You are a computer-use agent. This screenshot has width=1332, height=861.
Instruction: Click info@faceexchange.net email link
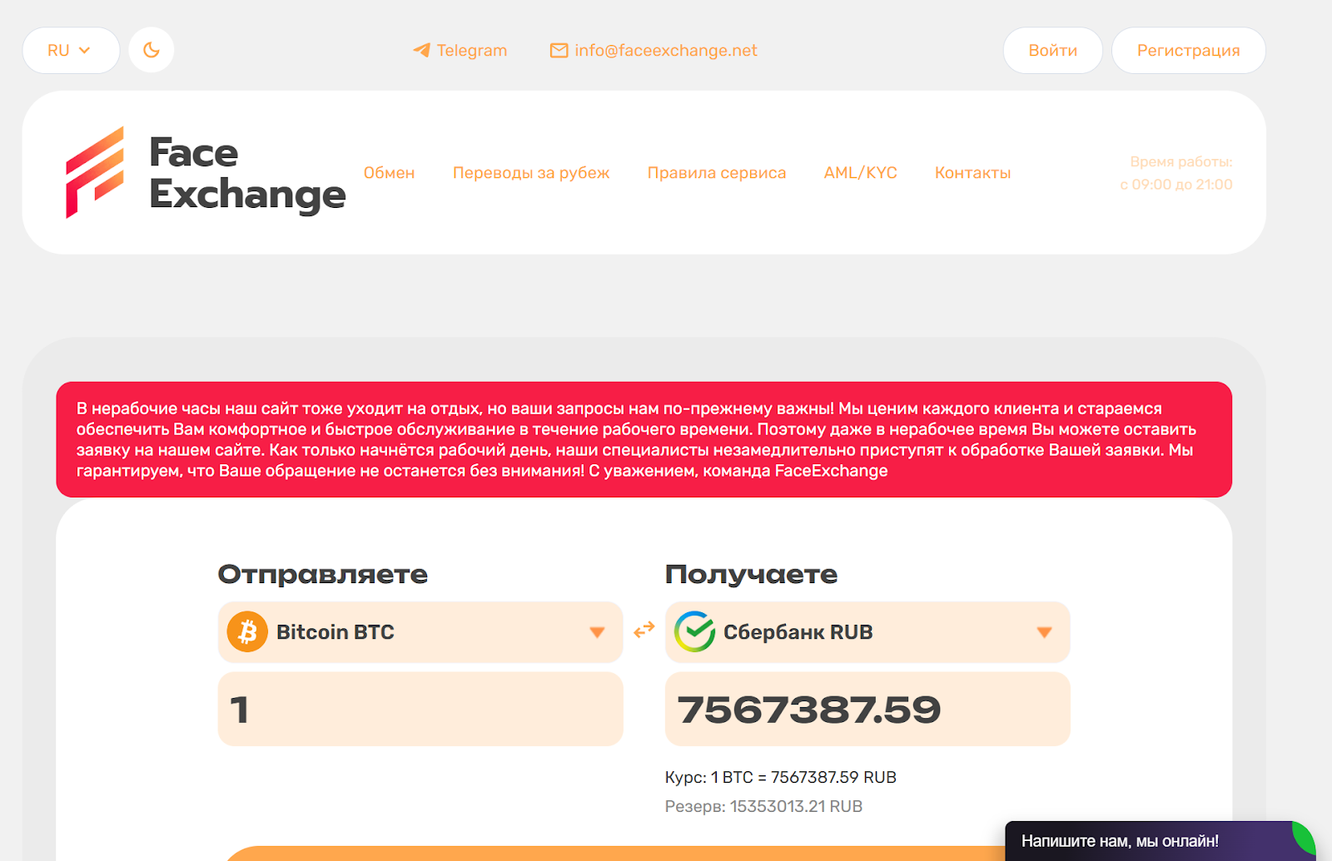pyautogui.click(x=666, y=51)
